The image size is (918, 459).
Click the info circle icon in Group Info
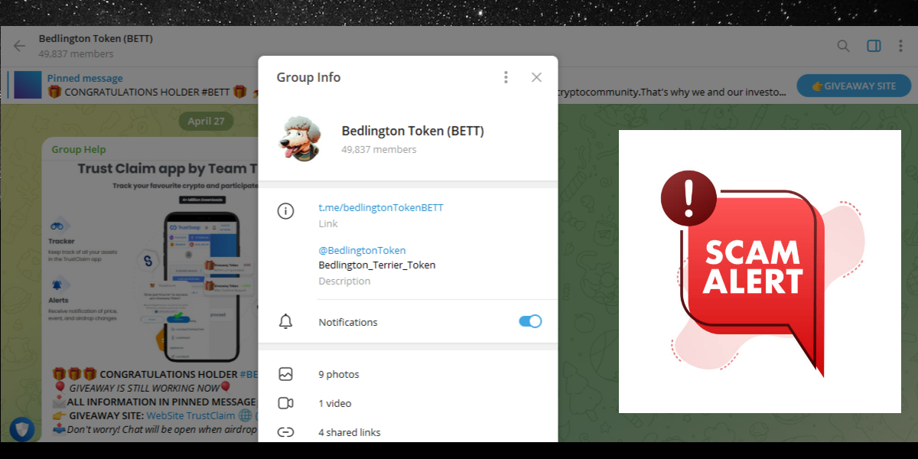285,211
